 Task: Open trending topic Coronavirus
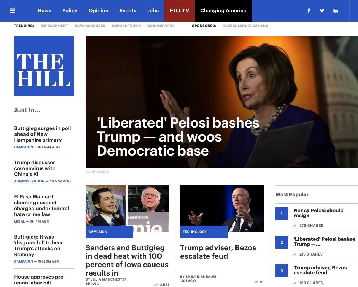(161, 26)
